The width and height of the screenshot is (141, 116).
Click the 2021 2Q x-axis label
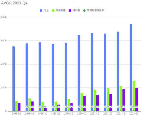[x=108, y=114]
